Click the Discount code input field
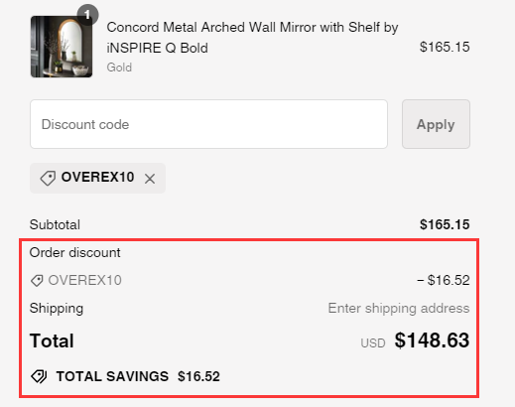Screen dimensions: 515x407 point(208,124)
